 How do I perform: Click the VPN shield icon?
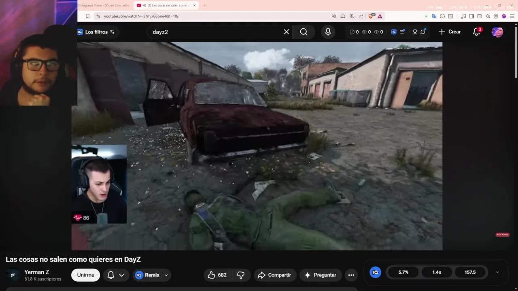pos(496,16)
